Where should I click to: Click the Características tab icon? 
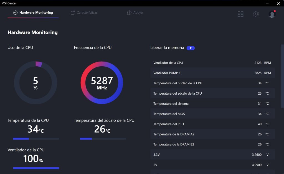73,12
